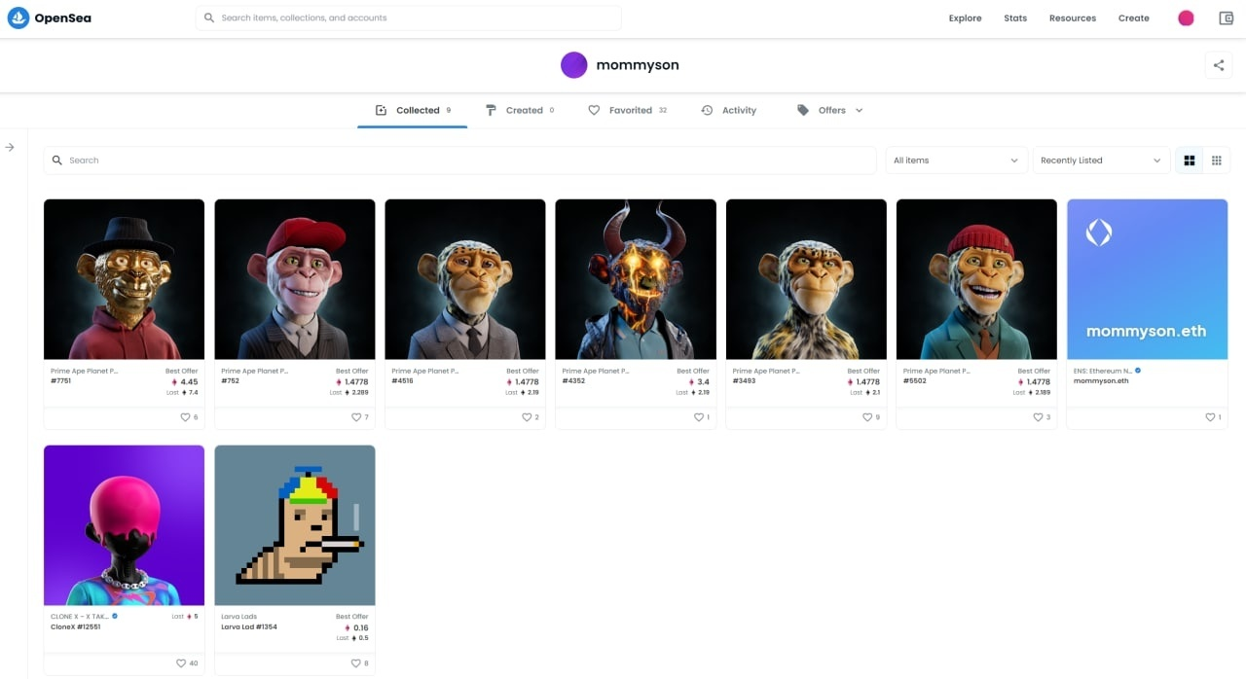1246x679 pixels.
Task: Open the All items dropdown
Action: pos(956,161)
